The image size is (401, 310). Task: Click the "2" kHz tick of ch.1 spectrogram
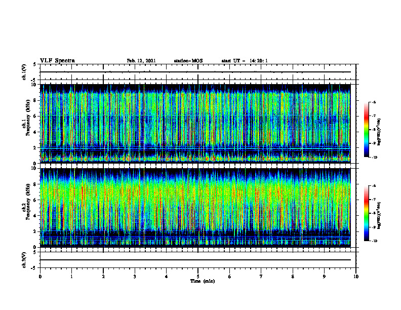pyautogui.click(x=35, y=147)
